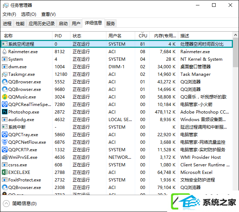Click the QQPCNetFlow.exe shield icon

pyautogui.click(x=5, y=142)
